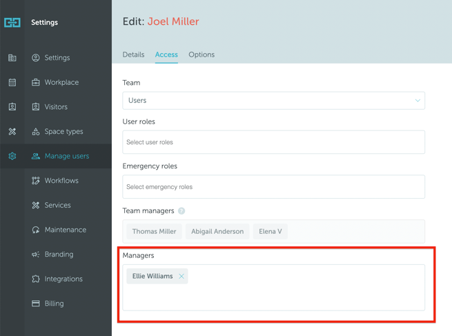Viewport: 452px width, 336px height.
Task: Open the calendar icon in the left rail
Action: click(x=12, y=82)
